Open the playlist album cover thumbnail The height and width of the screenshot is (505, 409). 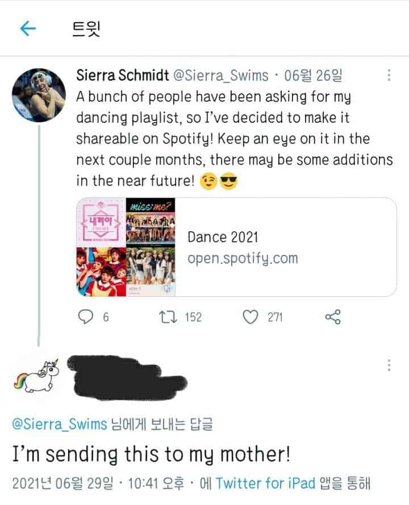pyautogui.click(x=126, y=247)
